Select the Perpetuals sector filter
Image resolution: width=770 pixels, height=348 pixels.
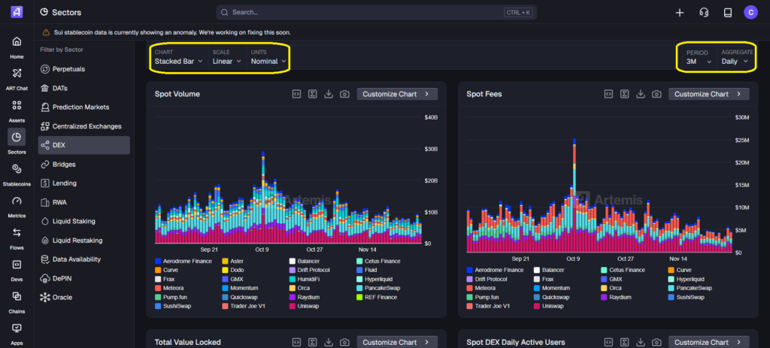point(68,69)
